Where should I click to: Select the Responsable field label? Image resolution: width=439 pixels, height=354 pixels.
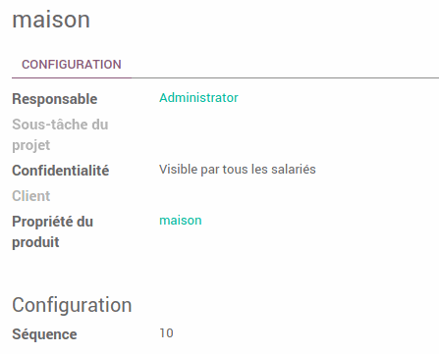point(55,99)
